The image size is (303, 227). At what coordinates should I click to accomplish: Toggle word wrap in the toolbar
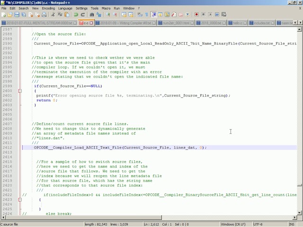[x=140, y=15]
